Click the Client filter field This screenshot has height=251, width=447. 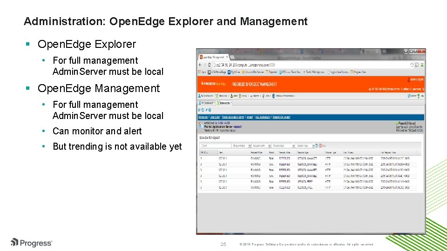[215, 145]
